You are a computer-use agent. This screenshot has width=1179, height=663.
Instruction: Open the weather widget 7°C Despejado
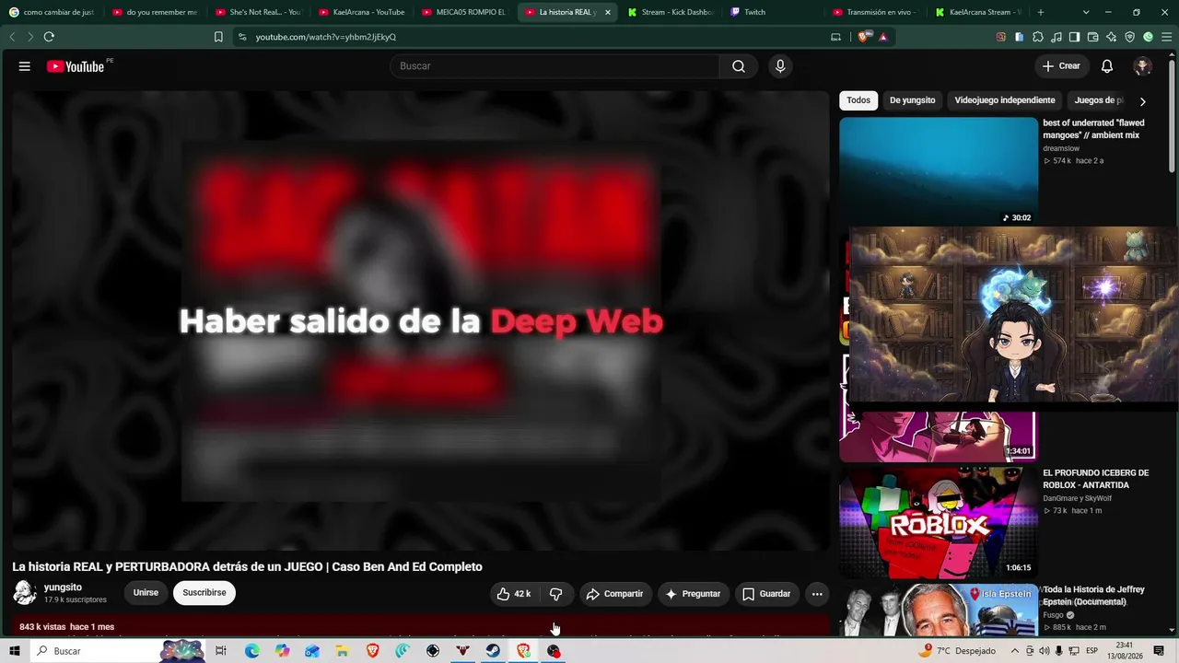pos(957,651)
